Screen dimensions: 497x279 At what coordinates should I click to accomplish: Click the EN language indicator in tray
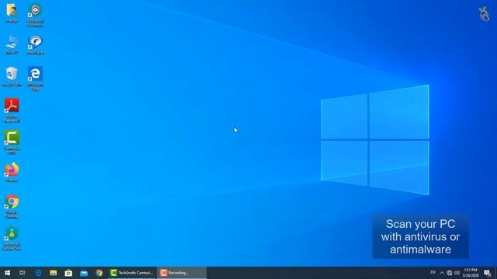[x=433, y=273]
